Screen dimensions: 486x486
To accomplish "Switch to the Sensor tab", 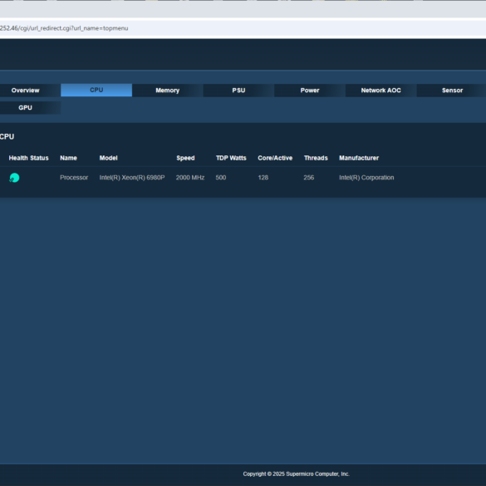I will point(452,91).
